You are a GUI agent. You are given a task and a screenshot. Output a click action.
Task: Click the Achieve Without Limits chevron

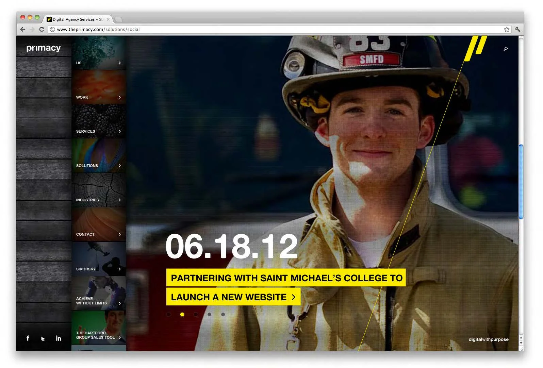(x=119, y=303)
